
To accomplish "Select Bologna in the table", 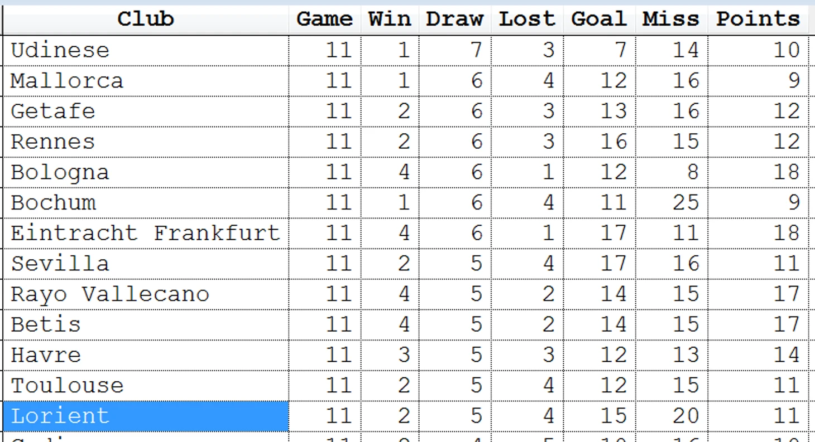I will [146, 172].
